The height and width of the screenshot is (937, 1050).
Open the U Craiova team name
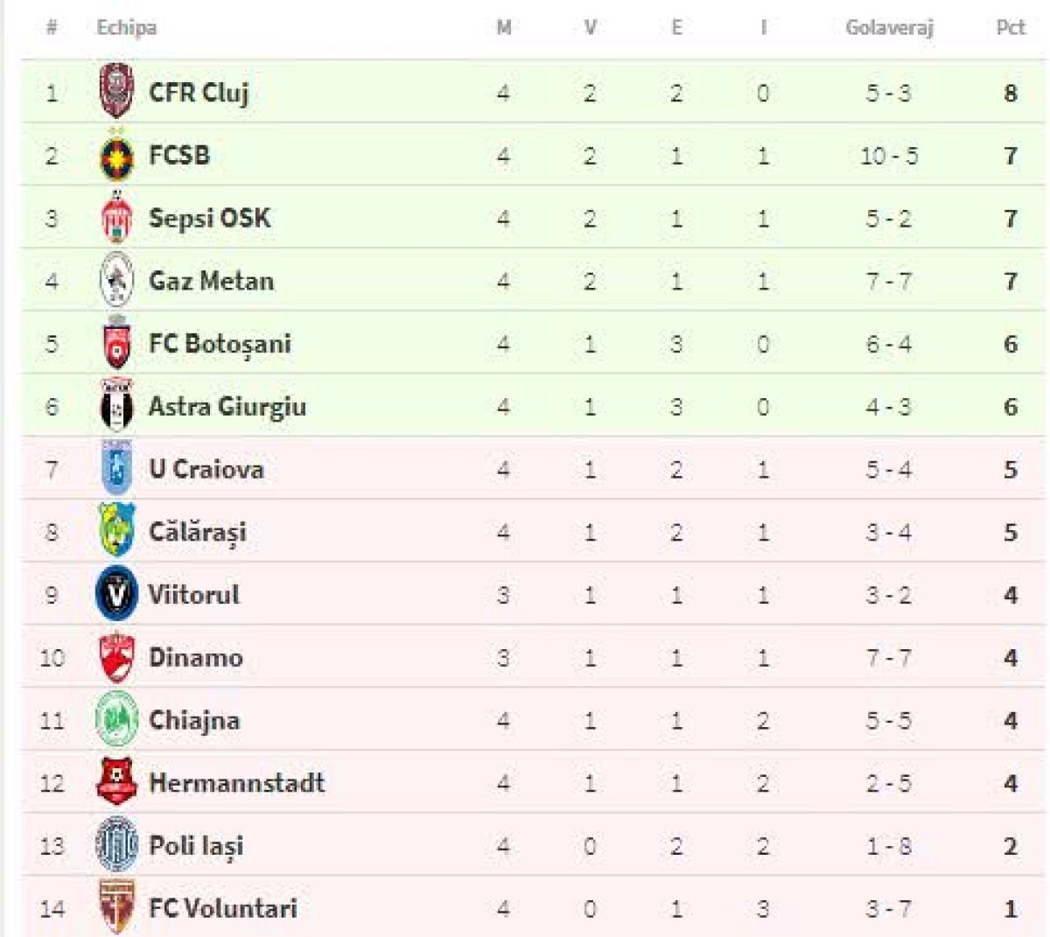pos(206,470)
